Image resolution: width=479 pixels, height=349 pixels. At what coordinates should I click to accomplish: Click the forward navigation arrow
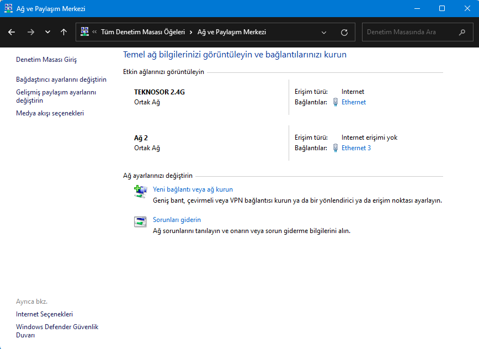30,32
